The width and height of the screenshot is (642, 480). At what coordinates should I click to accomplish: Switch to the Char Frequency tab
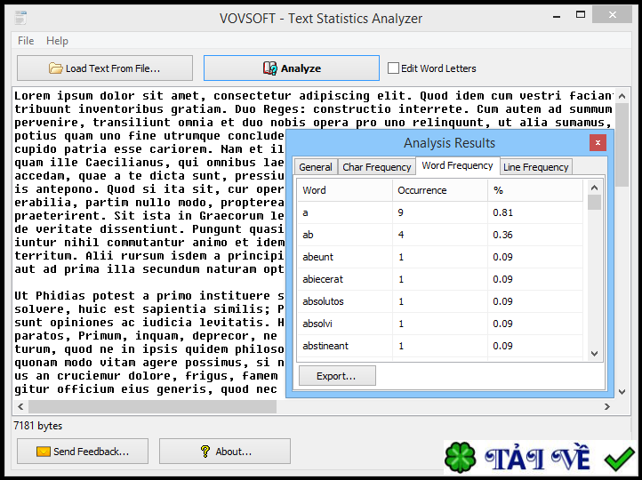[376, 167]
